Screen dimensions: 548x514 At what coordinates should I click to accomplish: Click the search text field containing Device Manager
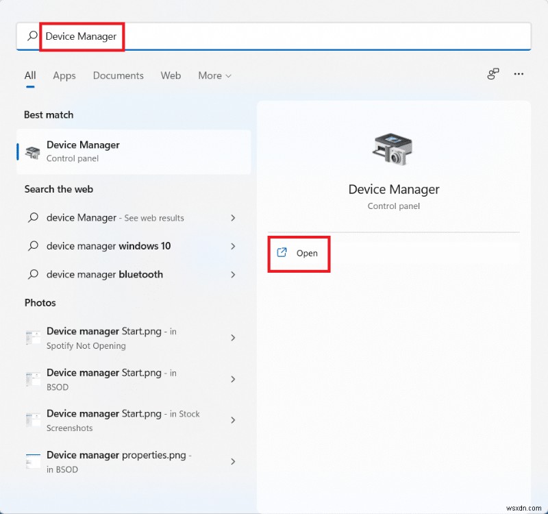[x=273, y=36]
